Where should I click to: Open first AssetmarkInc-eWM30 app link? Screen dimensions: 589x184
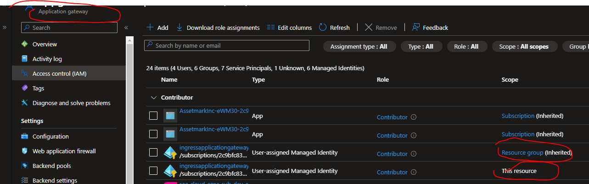(x=214, y=111)
